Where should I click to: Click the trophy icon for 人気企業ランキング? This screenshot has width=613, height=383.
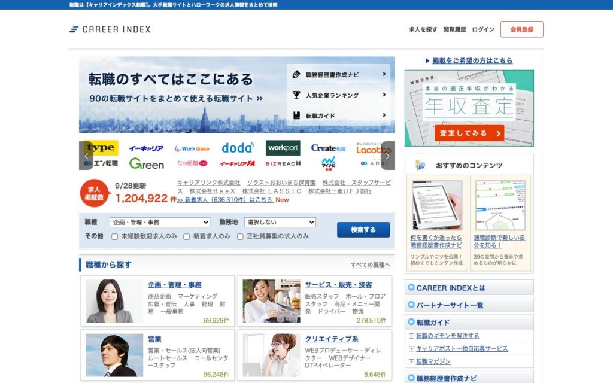click(x=296, y=95)
